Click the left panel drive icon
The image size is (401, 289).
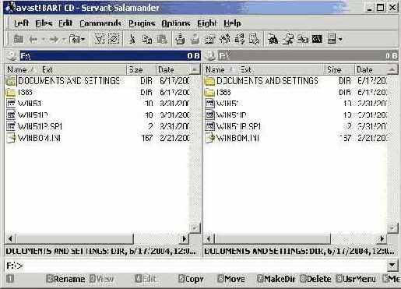(12, 56)
